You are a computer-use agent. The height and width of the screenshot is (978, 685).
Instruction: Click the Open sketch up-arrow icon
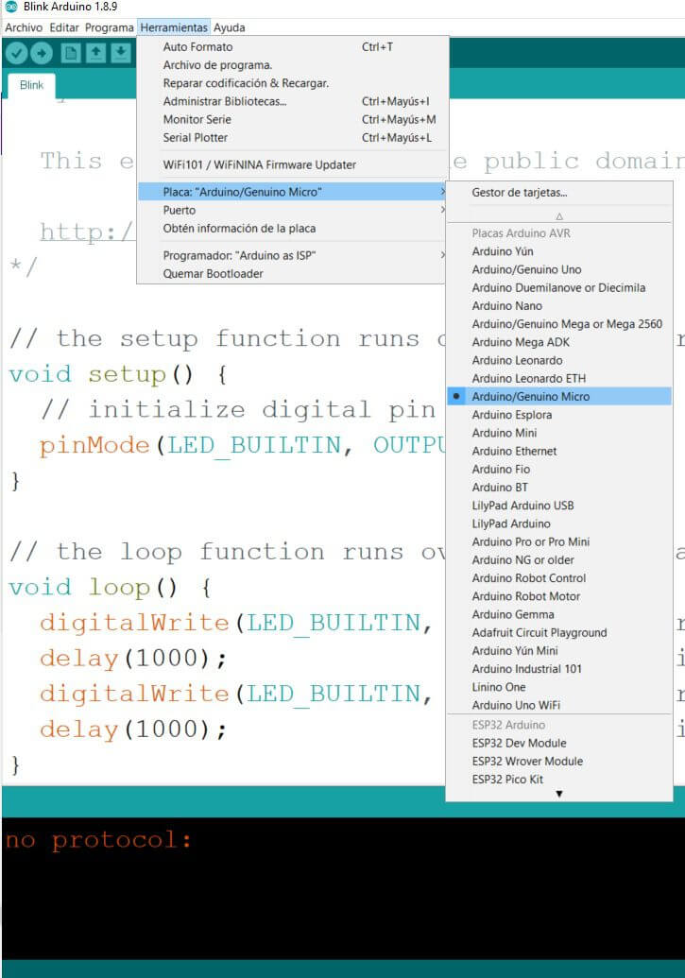coord(95,54)
